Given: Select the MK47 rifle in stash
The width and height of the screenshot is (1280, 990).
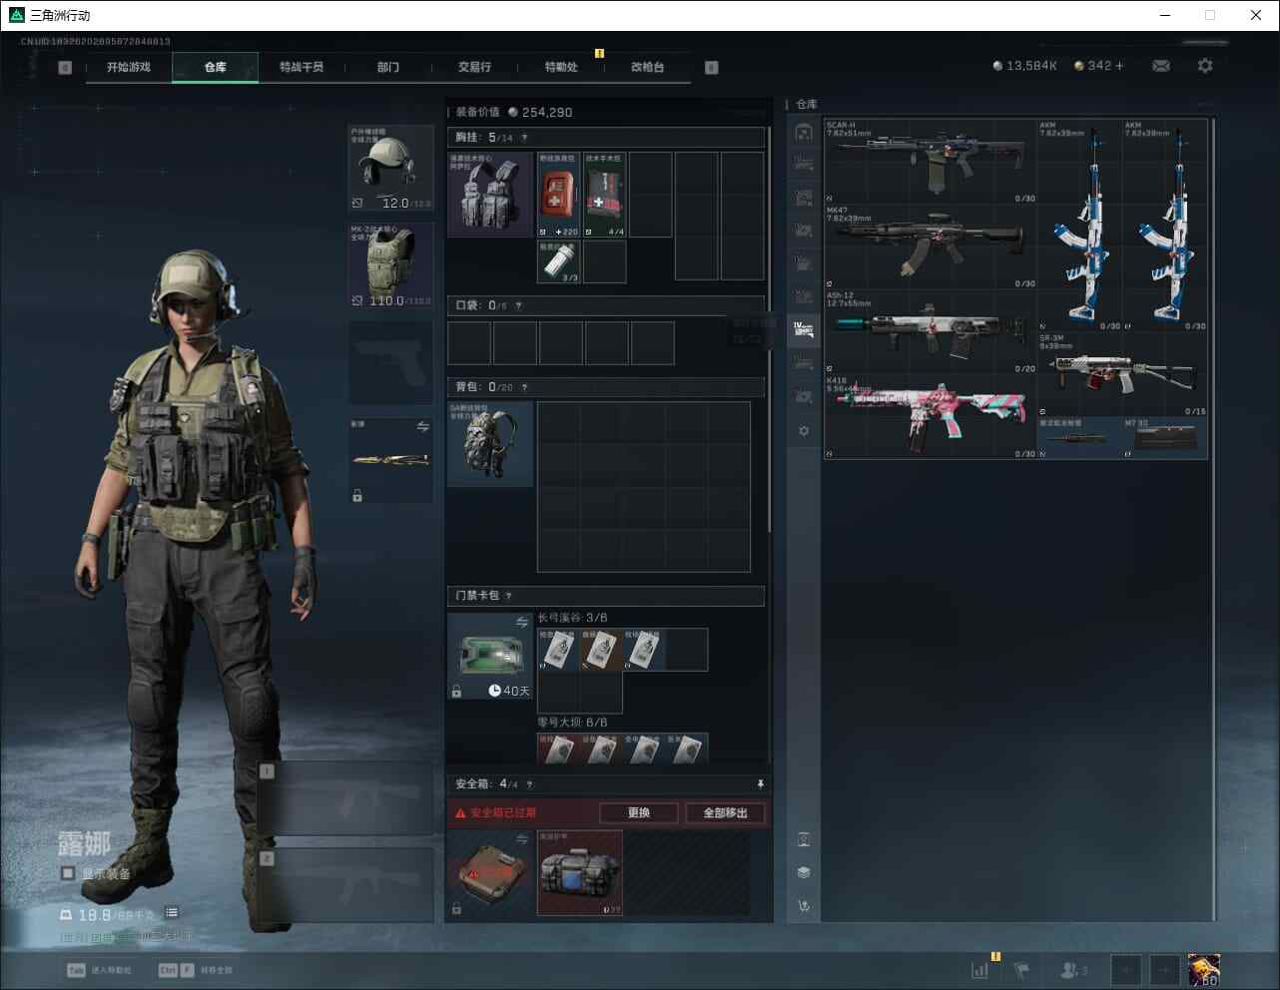Looking at the screenshot, I should [x=931, y=247].
